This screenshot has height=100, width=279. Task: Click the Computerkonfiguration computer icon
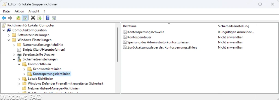[9, 30]
